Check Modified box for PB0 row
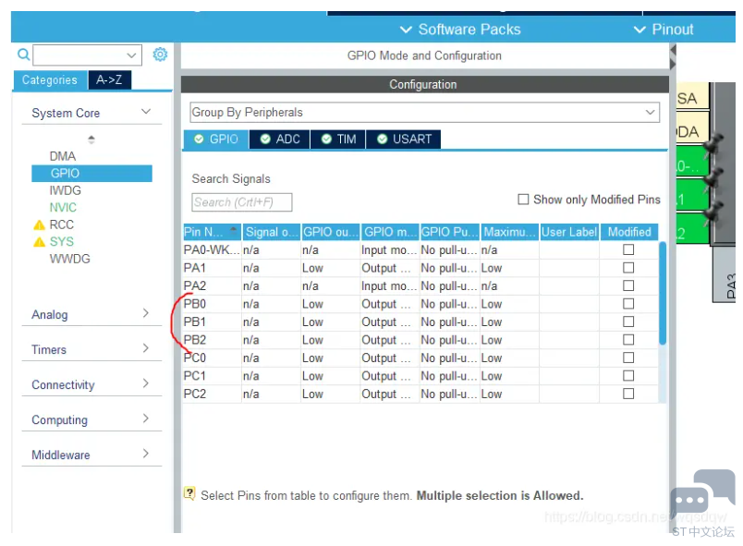Image resolution: width=743 pixels, height=546 pixels. pos(628,304)
